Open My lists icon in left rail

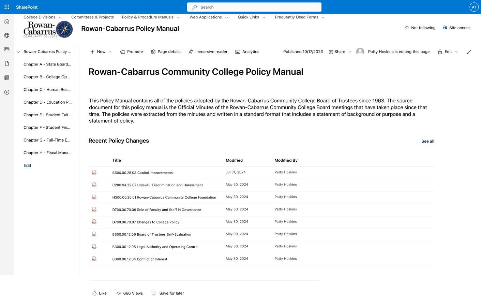point(7,78)
